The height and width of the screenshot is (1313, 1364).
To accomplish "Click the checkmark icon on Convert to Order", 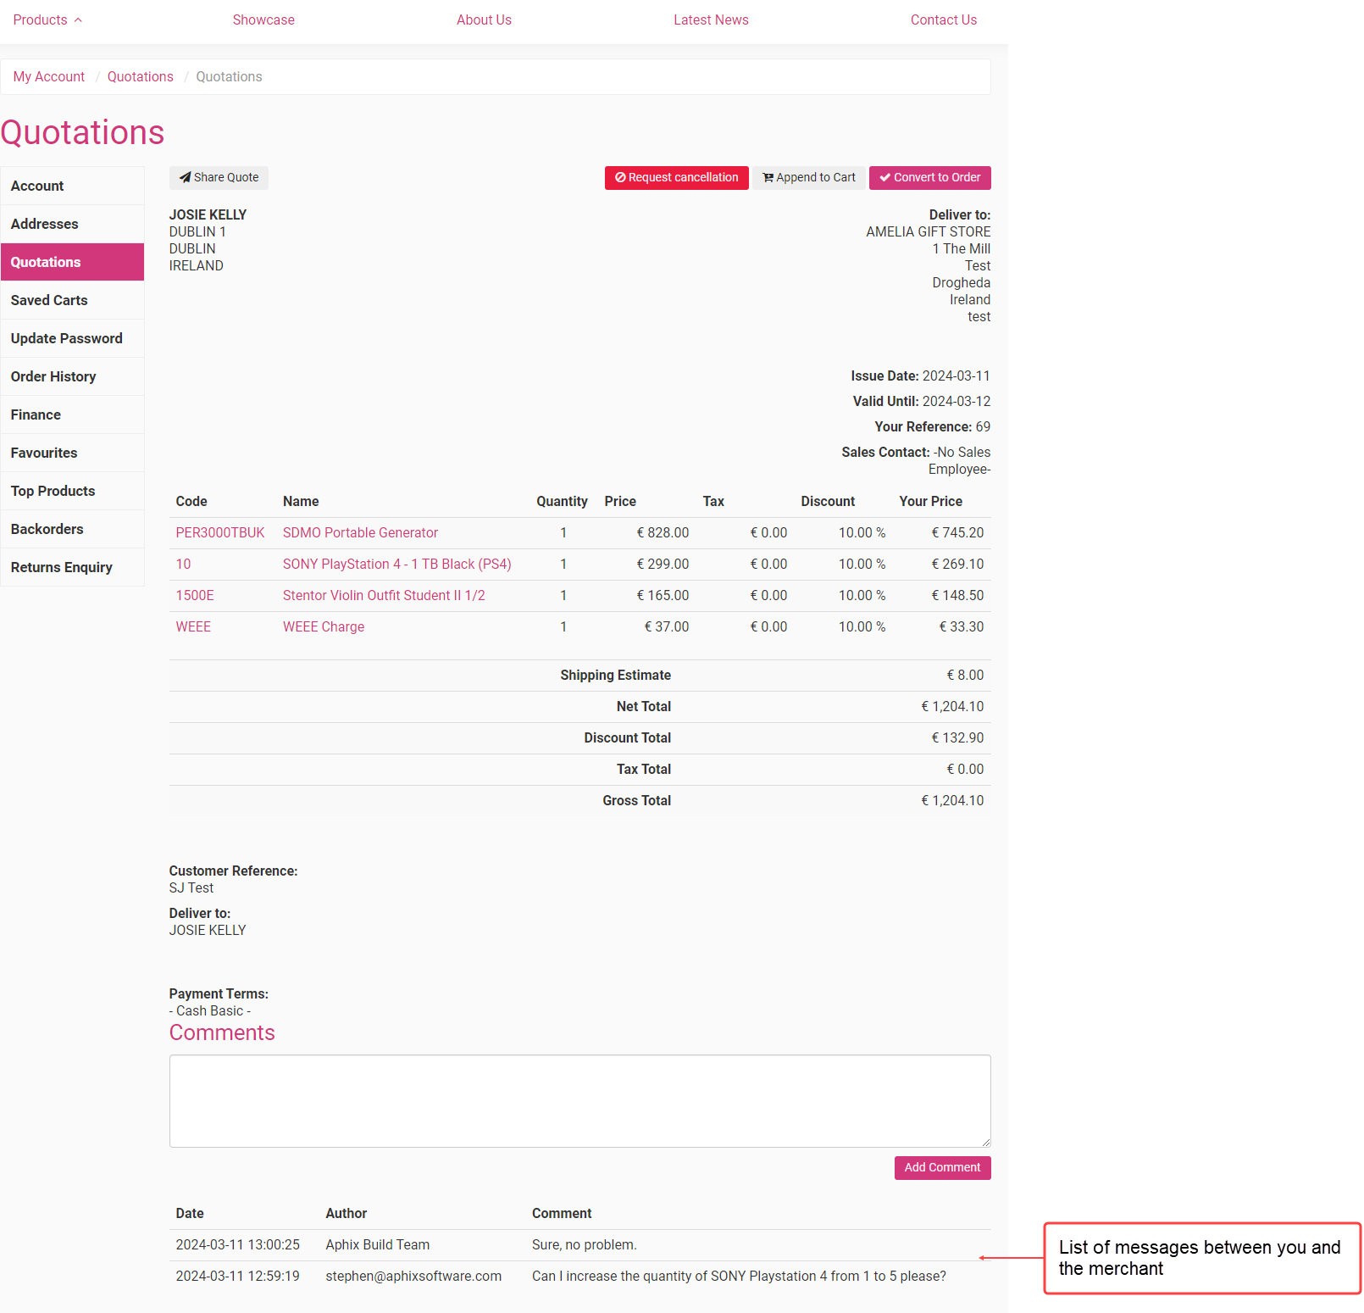I will (x=885, y=177).
